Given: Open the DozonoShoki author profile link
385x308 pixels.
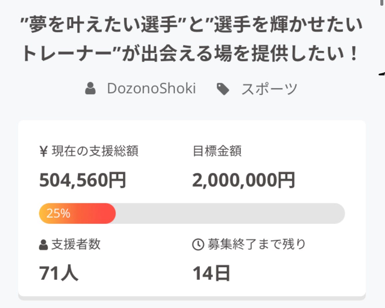Looking at the screenshot, I should [x=151, y=89].
